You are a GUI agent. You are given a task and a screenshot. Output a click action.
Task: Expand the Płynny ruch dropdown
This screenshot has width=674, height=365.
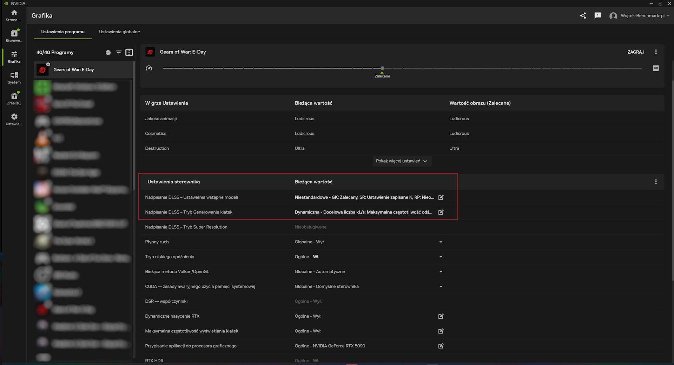(441, 242)
